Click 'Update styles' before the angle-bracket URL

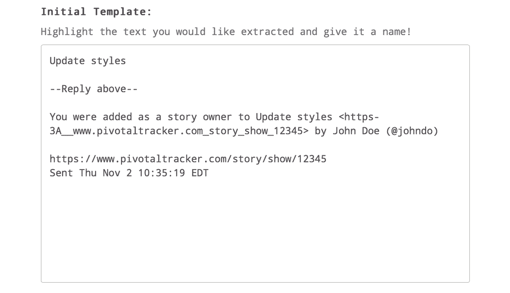coord(294,117)
